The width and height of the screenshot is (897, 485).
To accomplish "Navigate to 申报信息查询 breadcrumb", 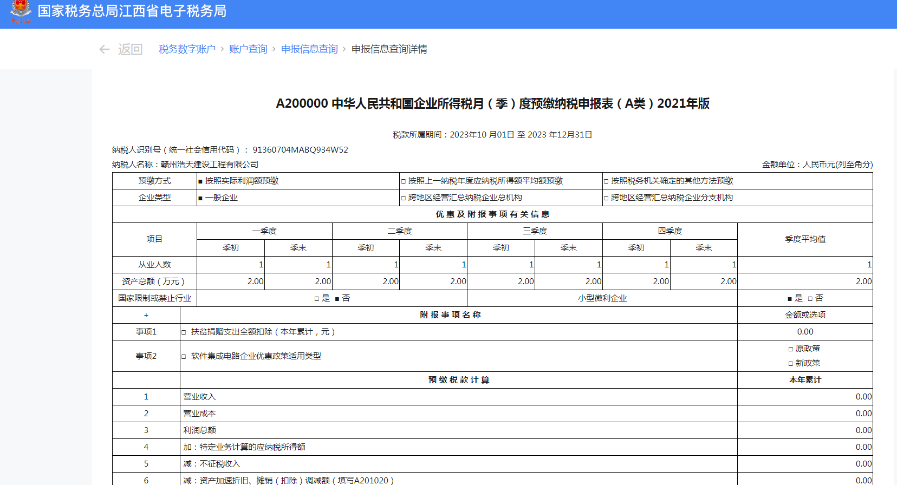I will tap(309, 49).
